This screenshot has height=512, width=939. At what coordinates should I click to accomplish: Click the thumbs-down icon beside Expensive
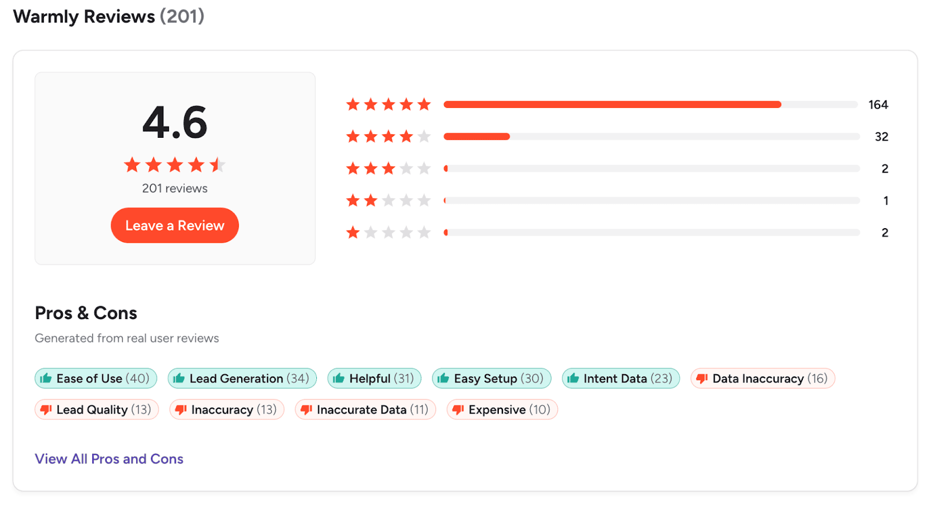click(458, 409)
